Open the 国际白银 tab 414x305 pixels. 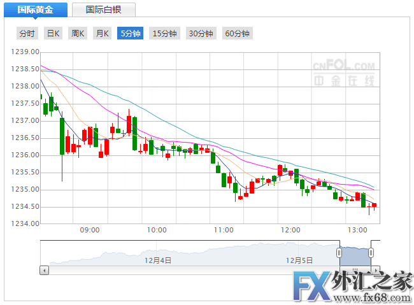(103, 10)
